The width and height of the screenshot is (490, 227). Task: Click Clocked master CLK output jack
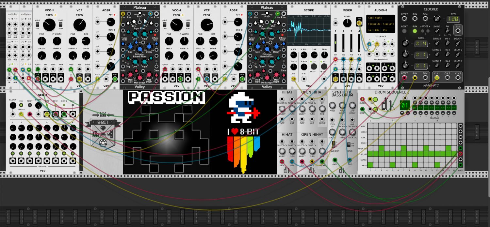(x=458, y=31)
